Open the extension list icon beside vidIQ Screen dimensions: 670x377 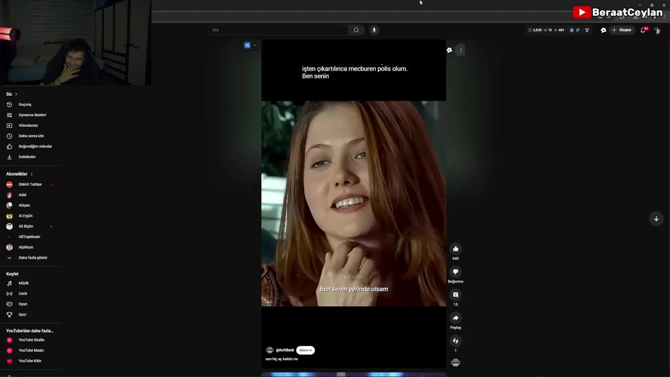(578, 30)
